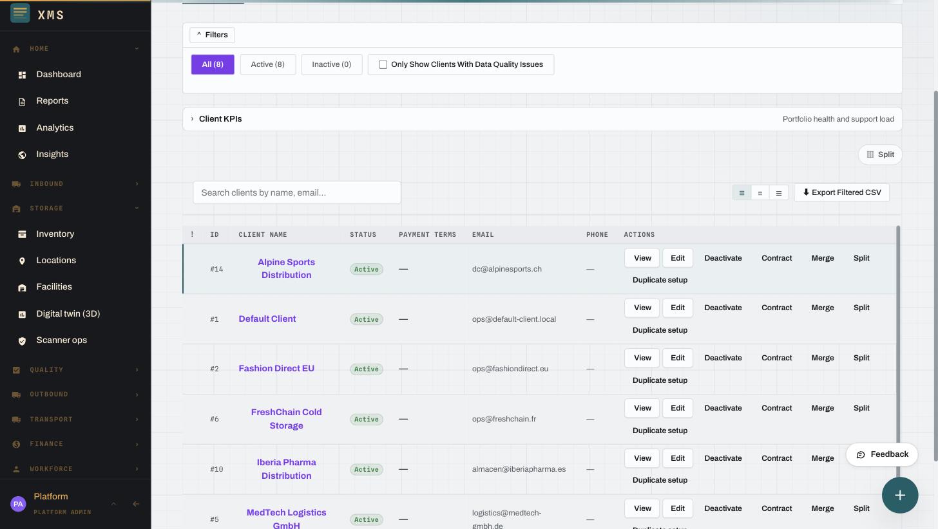The width and height of the screenshot is (938, 529).
Task: Collapse sidebar with the left arrow icon
Action: [x=136, y=504]
